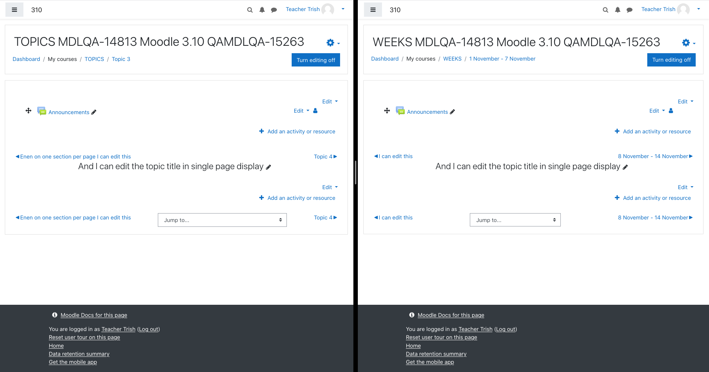This screenshot has width=709, height=372.
Task: Click assign roles user icon in WEEKS window
Action: (x=671, y=110)
